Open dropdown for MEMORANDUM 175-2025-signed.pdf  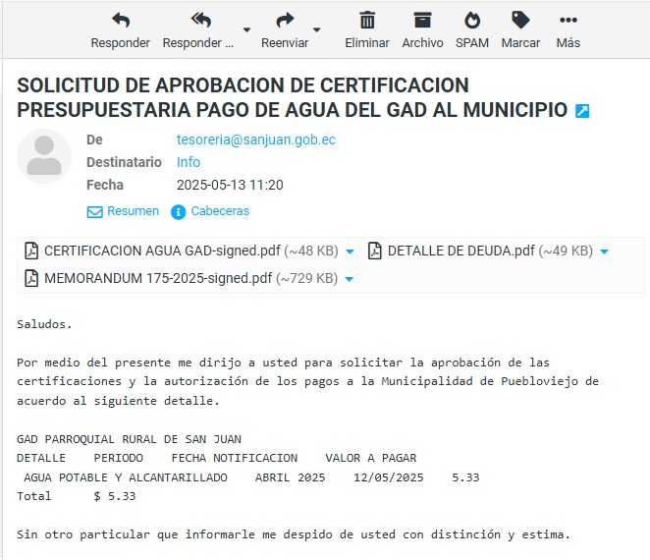[x=350, y=279]
